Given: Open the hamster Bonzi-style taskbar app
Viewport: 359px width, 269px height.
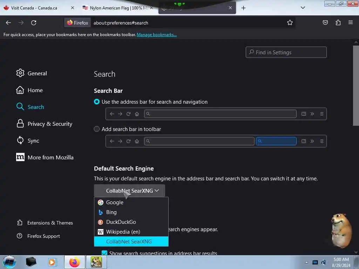Looking at the screenshot, I should 96,262.
